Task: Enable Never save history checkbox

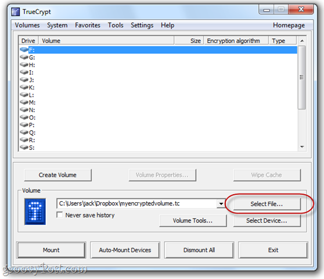Action: [60, 215]
